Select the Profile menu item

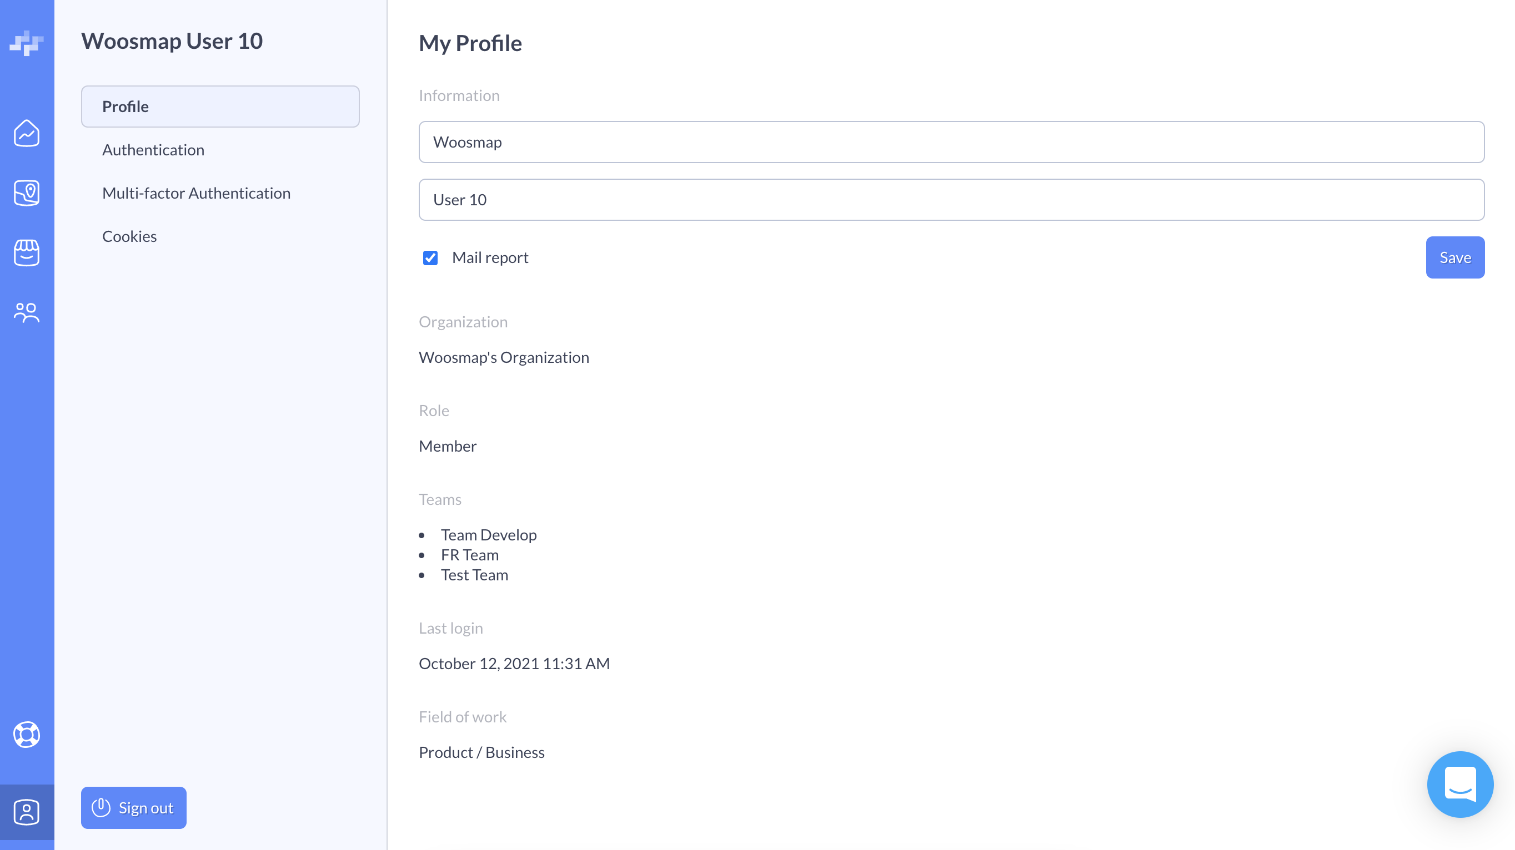pyautogui.click(x=220, y=107)
